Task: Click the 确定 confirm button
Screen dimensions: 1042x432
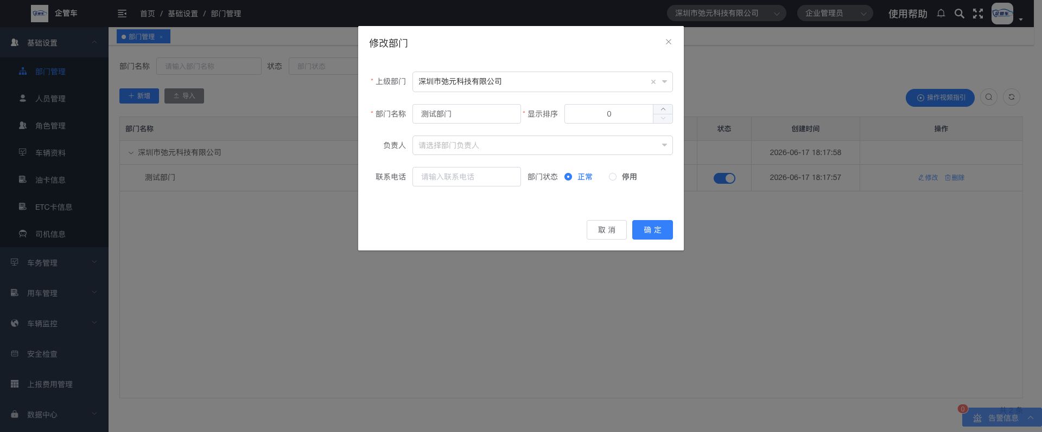Action: 652,230
